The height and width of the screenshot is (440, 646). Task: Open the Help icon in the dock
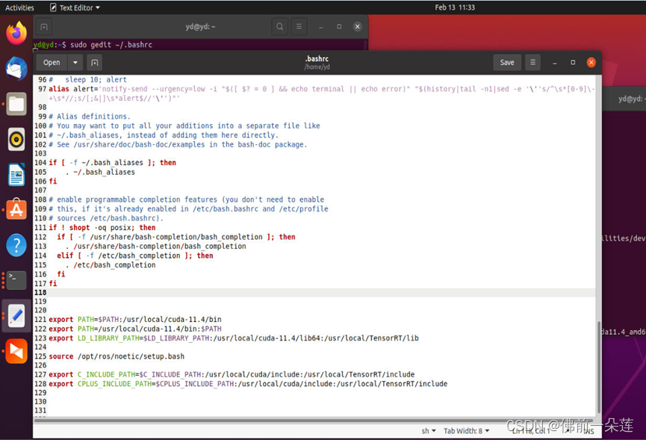click(16, 245)
